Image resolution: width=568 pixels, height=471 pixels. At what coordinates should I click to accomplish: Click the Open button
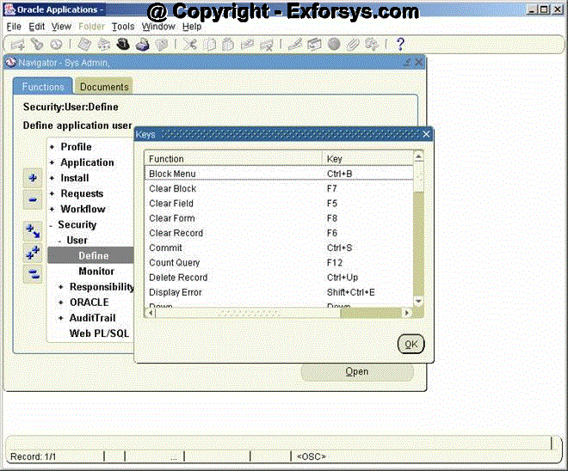pos(356,371)
